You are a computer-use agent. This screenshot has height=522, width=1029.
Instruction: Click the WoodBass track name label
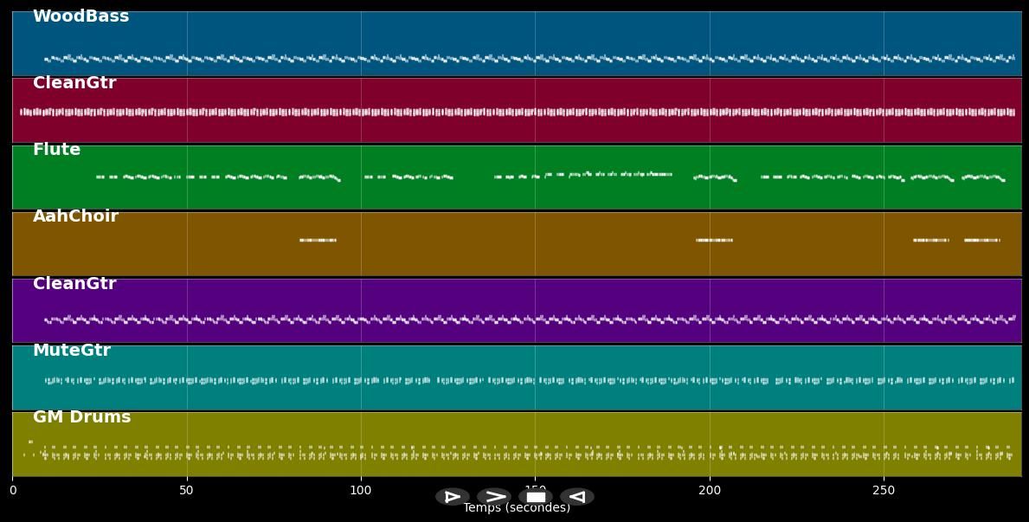pyautogui.click(x=80, y=15)
